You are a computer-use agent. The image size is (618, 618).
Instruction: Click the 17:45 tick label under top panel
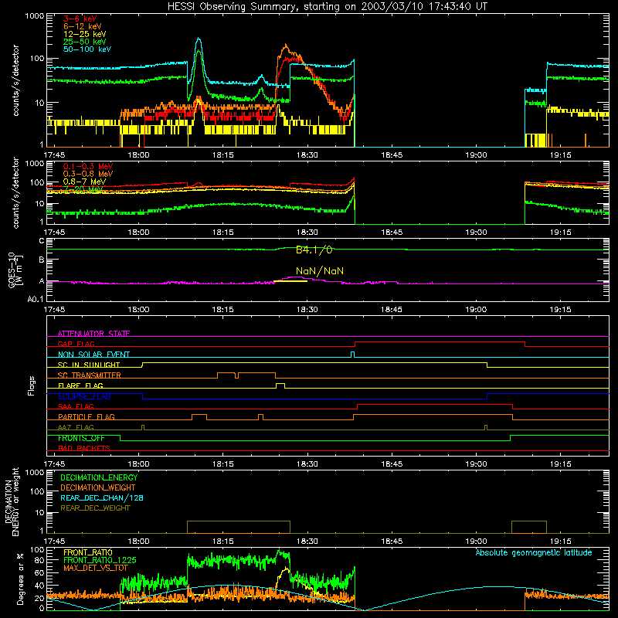point(54,155)
